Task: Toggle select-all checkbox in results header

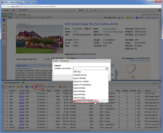Action: [x=3, y=91]
